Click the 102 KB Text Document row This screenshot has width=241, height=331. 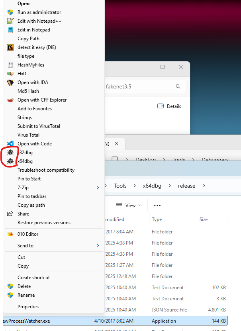(166, 288)
